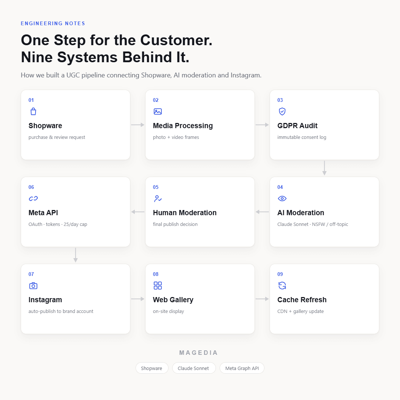Click the grid icon in Web Gallery card
This screenshot has width=400, height=400.
158,286
